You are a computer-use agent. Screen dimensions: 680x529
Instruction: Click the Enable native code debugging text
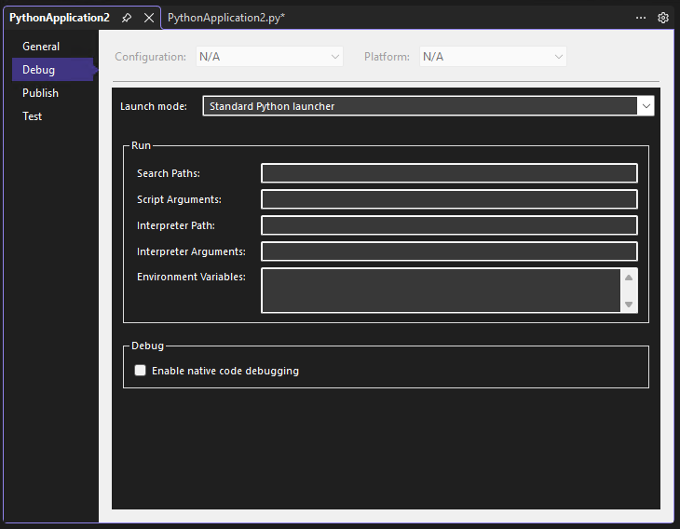tap(225, 371)
